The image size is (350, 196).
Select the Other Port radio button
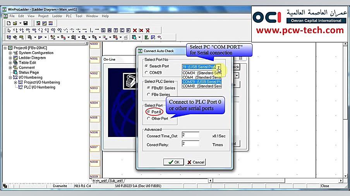click(x=148, y=118)
